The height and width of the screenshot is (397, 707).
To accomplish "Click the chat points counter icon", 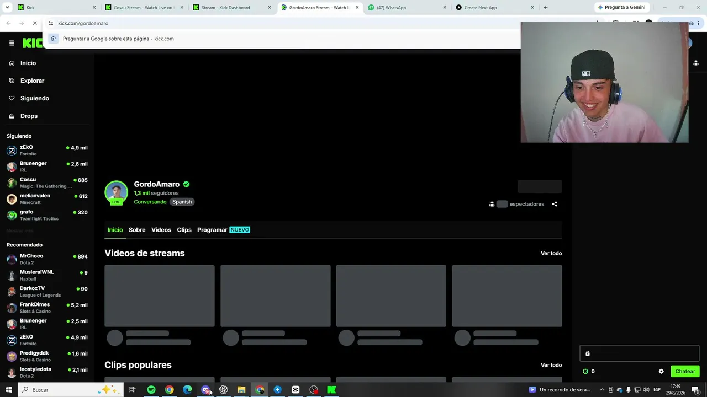I will pos(585,372).
